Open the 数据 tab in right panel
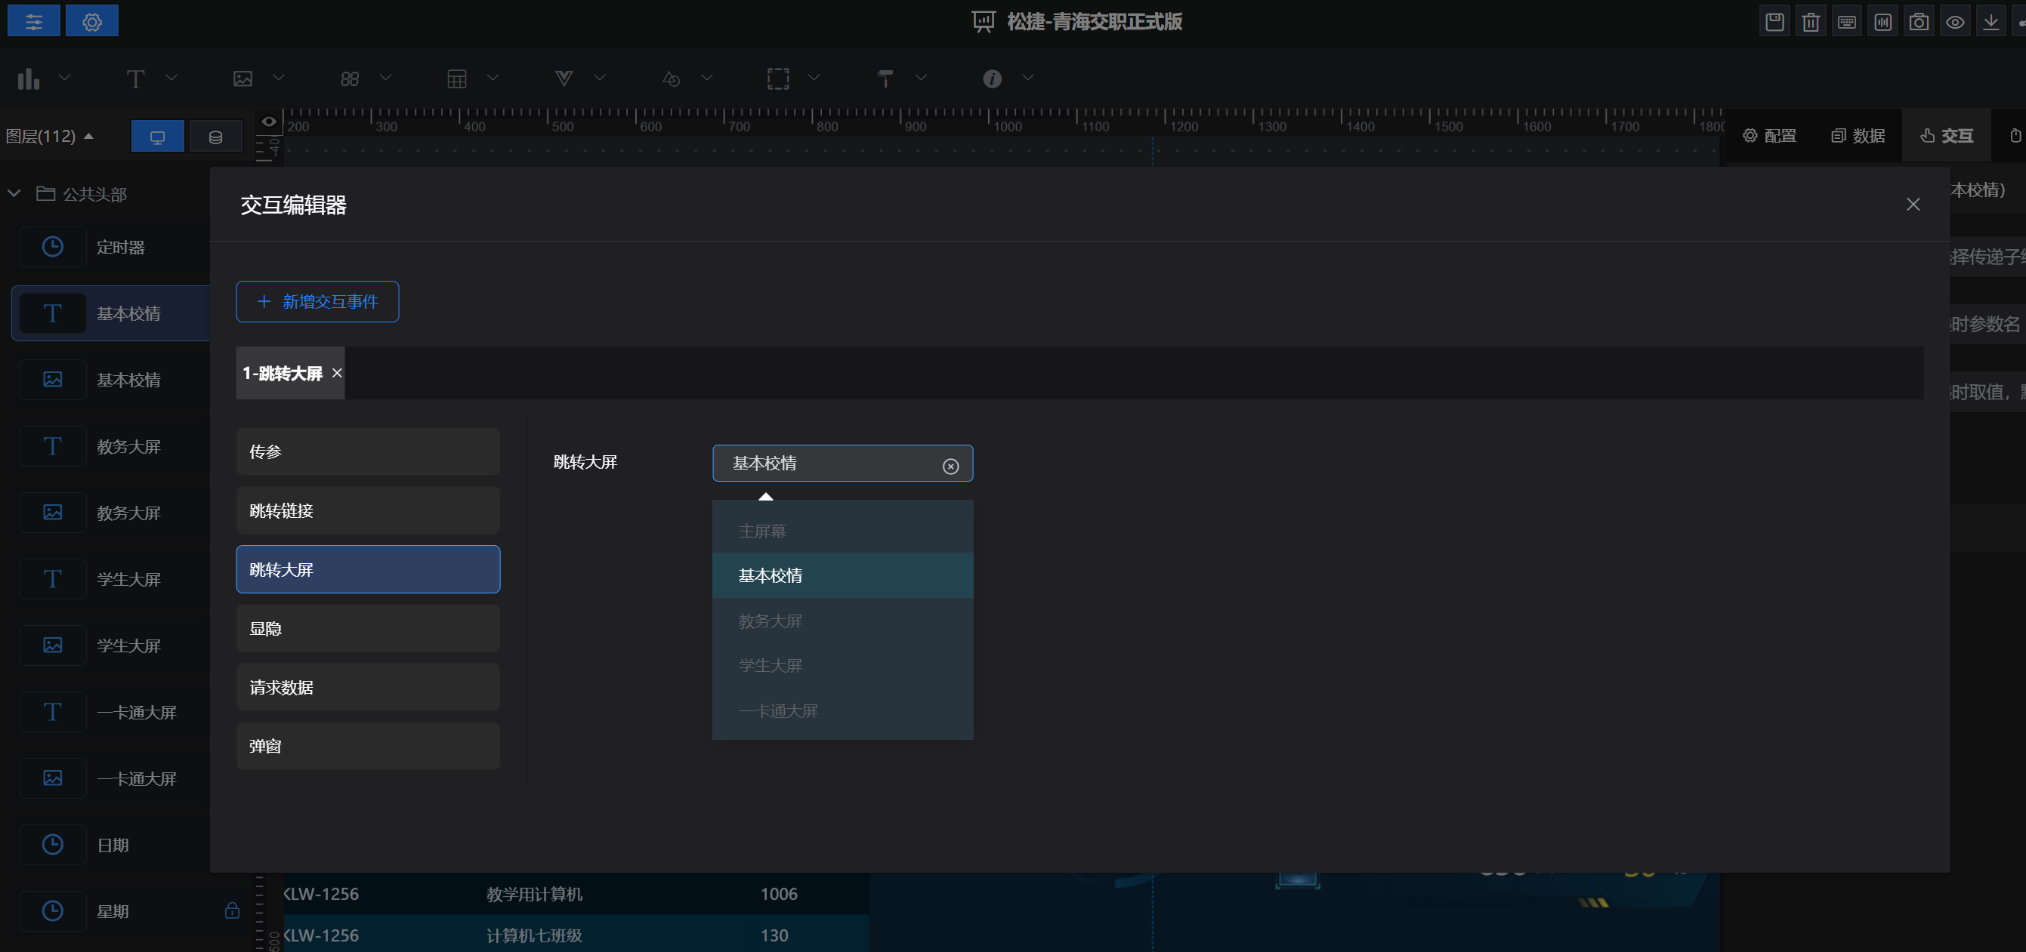The image size is (2026, 952). click(x=1858, y=136)
